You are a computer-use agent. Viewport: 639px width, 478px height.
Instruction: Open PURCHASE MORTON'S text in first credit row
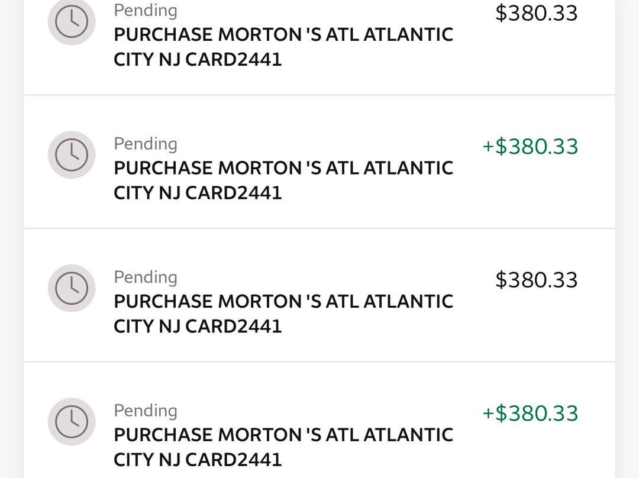pyautogui.click(x=283, y=168)
